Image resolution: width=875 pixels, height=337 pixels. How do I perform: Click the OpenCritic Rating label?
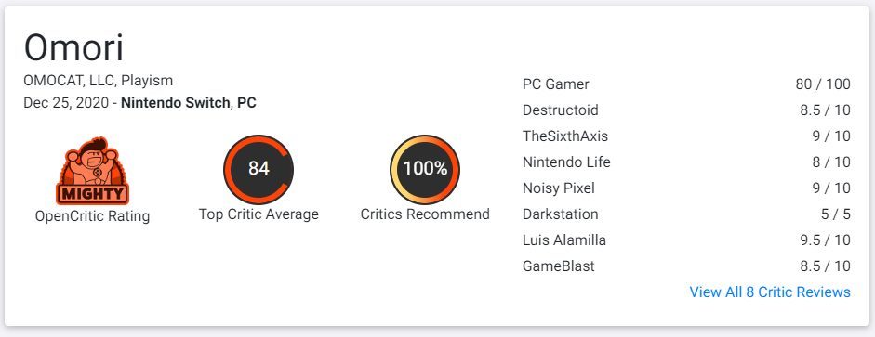coord(93,216)
